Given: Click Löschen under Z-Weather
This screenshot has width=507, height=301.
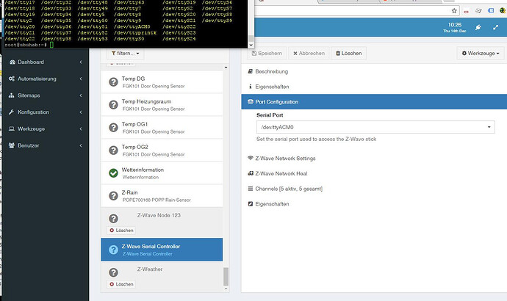Looking at the screenshot, I should point(121,284).
